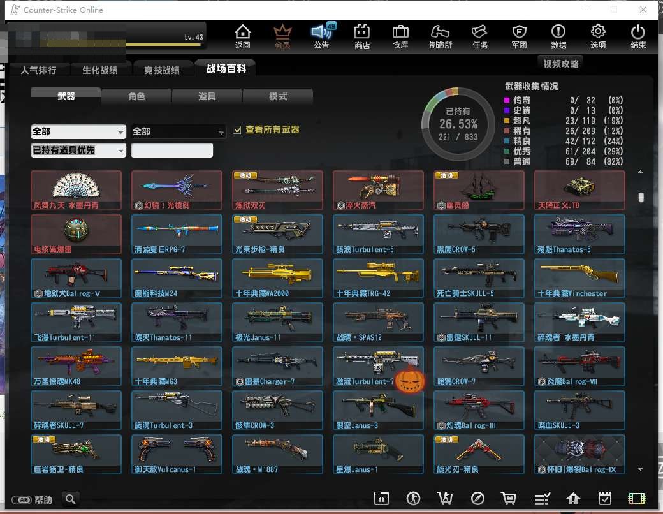663x514 pixels.
Task: Open the 会员 membership crown icon
Action: [282, 36]
